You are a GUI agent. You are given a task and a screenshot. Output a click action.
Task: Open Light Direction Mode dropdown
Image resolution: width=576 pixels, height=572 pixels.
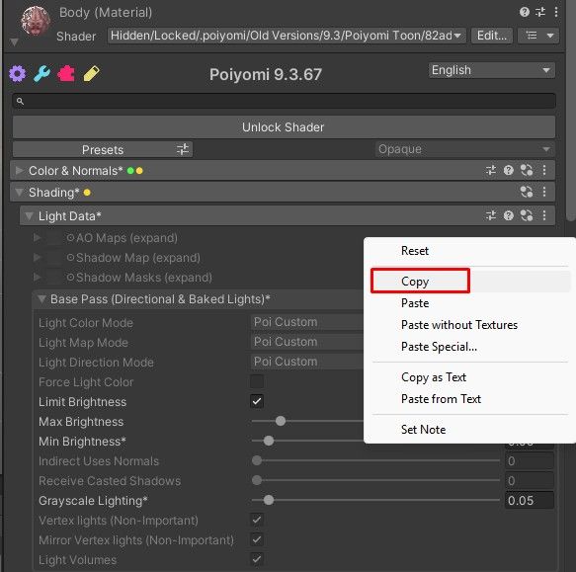[x=307, y=362]
